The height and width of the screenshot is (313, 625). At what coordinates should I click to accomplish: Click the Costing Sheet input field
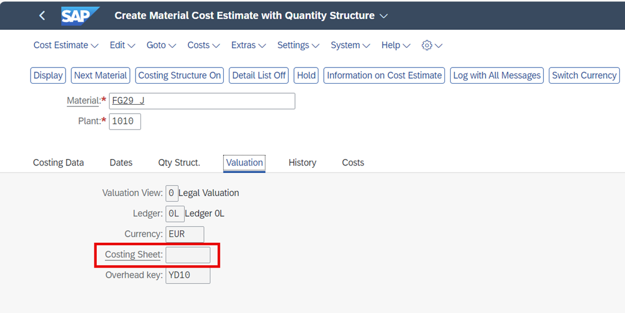tap(188, 255)
